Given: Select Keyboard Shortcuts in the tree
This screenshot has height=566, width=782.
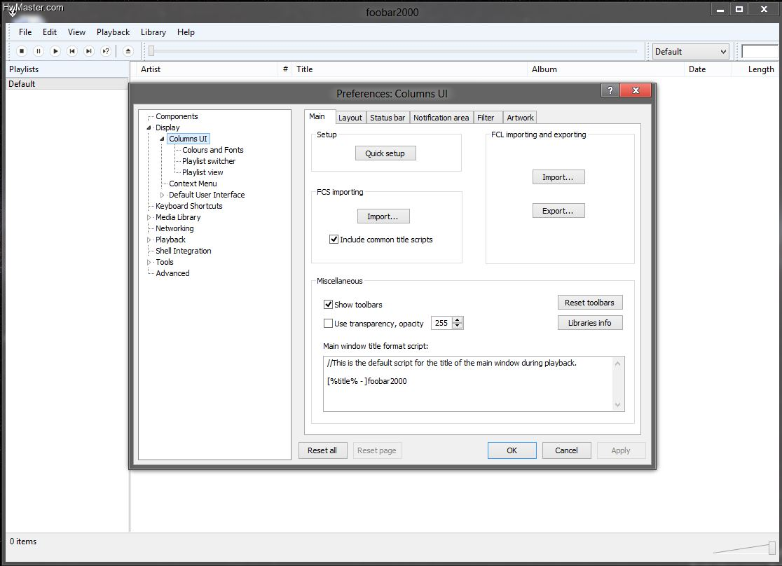Looking at the screenshot, I should pyautogui.click(x=189, y=206).
